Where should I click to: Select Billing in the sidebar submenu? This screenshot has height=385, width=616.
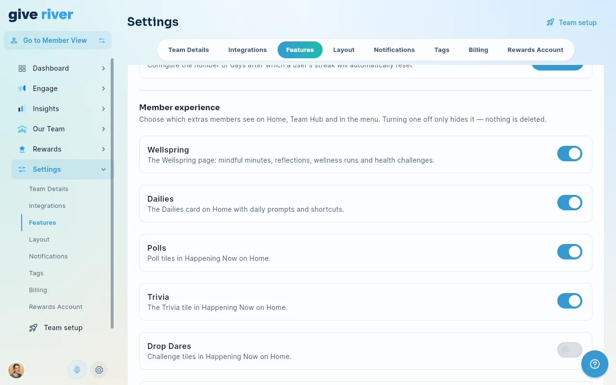[x=38, y=290]
